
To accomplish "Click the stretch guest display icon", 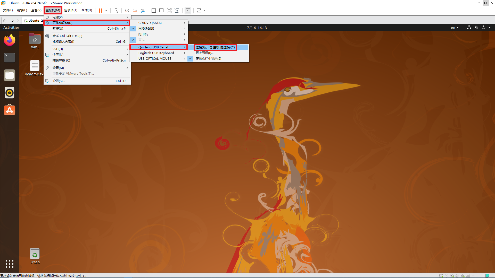I will point(199,11).
